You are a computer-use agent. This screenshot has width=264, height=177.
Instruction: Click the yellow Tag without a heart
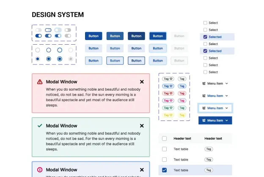pos(182,115)
